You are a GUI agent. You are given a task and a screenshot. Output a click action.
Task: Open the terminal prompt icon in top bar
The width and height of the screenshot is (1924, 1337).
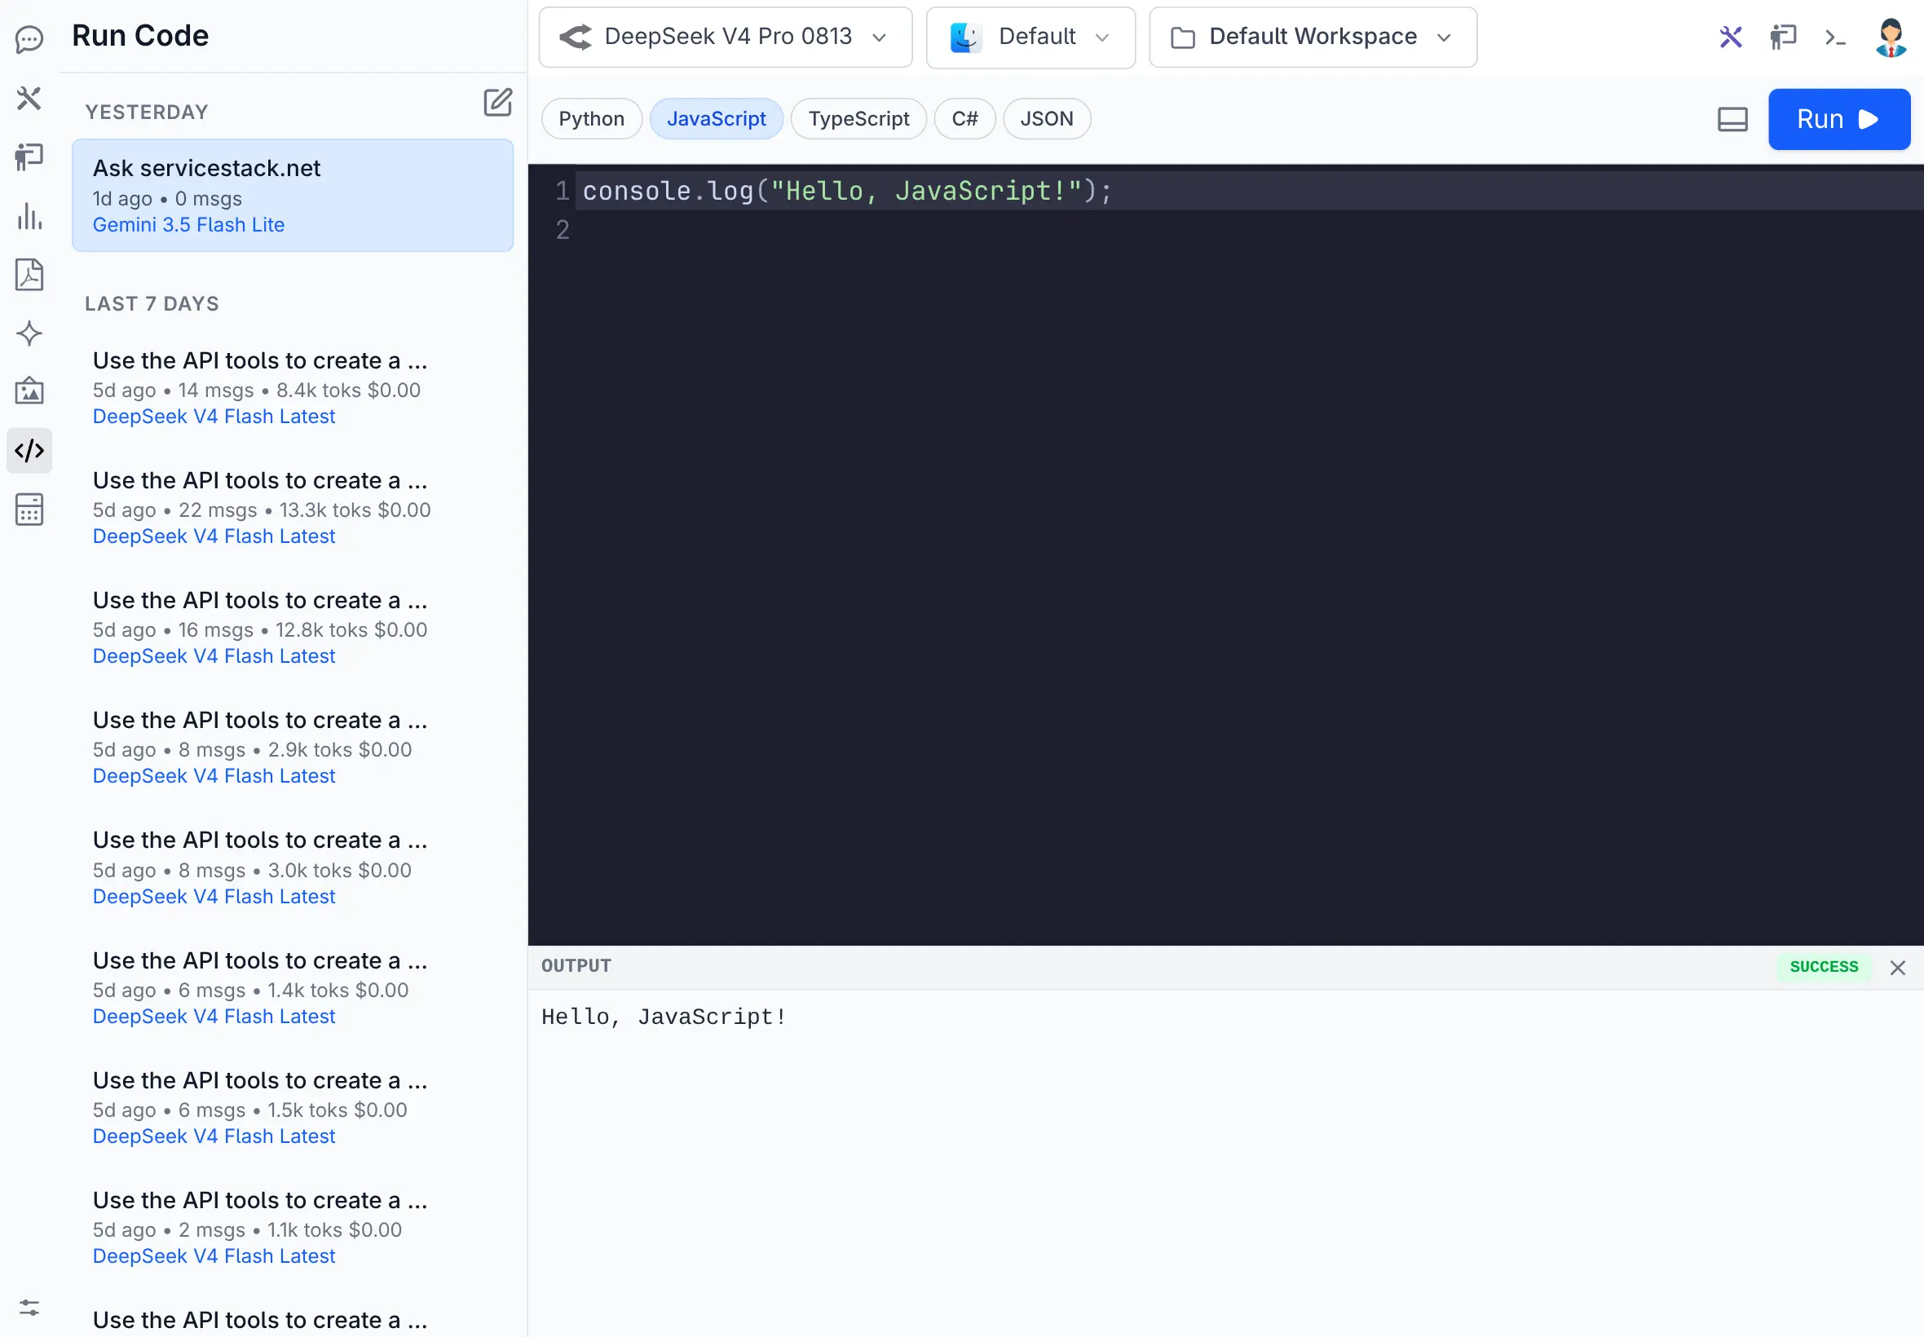1835,37
